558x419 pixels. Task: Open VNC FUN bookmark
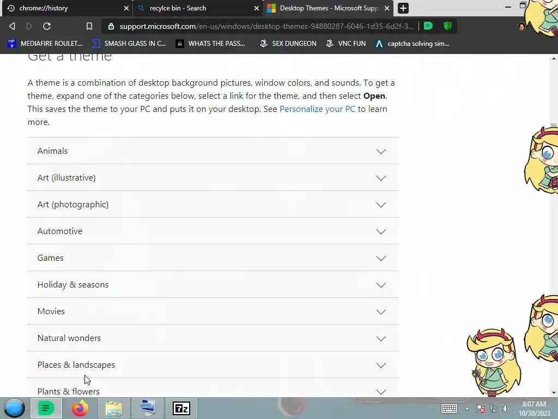(345, 44)
